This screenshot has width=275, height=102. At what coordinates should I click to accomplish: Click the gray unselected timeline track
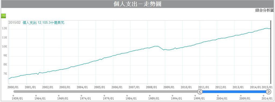point(105,92)
